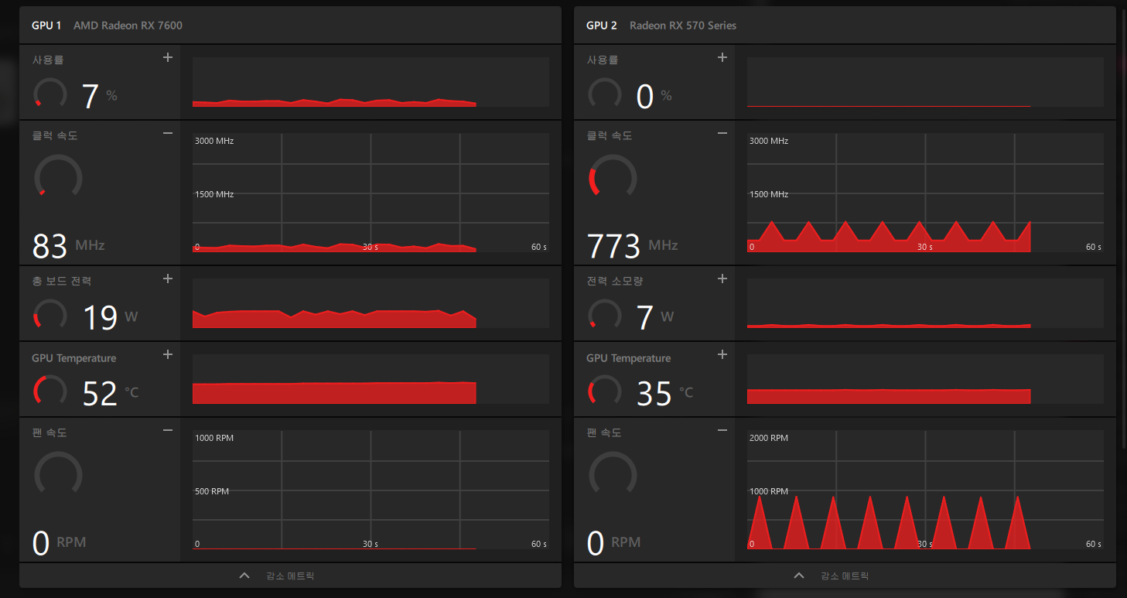The image size is (1127, 598).
Task: Click 감소 메트릭 button under GPU 1
Action: tap(290, 576)
